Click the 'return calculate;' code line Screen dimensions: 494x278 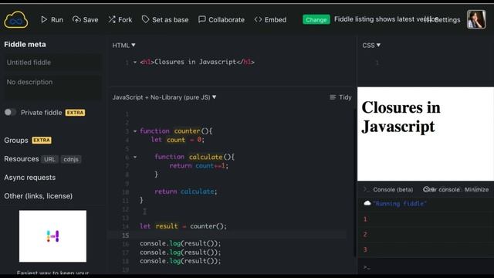(186, 192)
